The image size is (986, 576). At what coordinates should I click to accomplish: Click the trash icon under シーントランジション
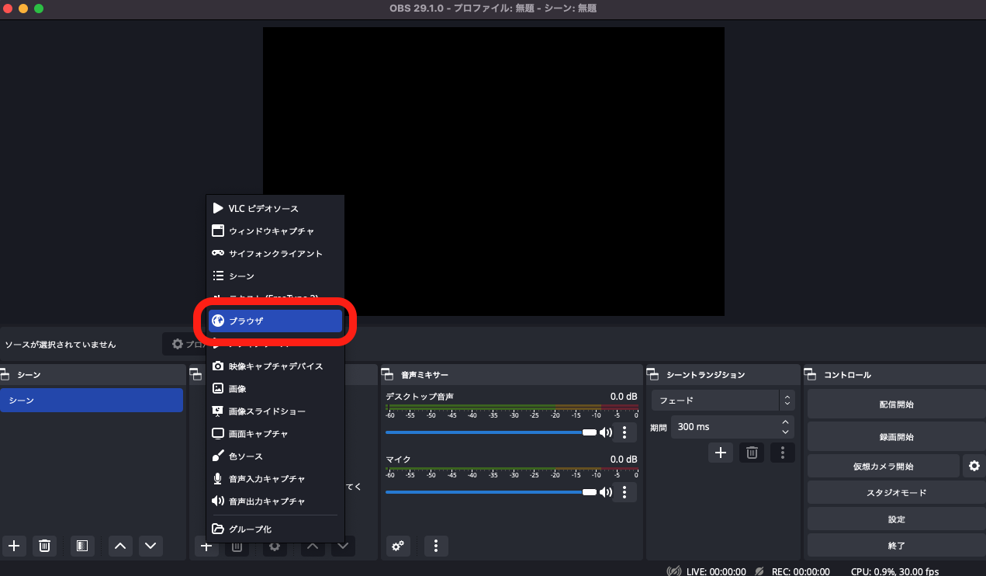click(x=752, y=453)
